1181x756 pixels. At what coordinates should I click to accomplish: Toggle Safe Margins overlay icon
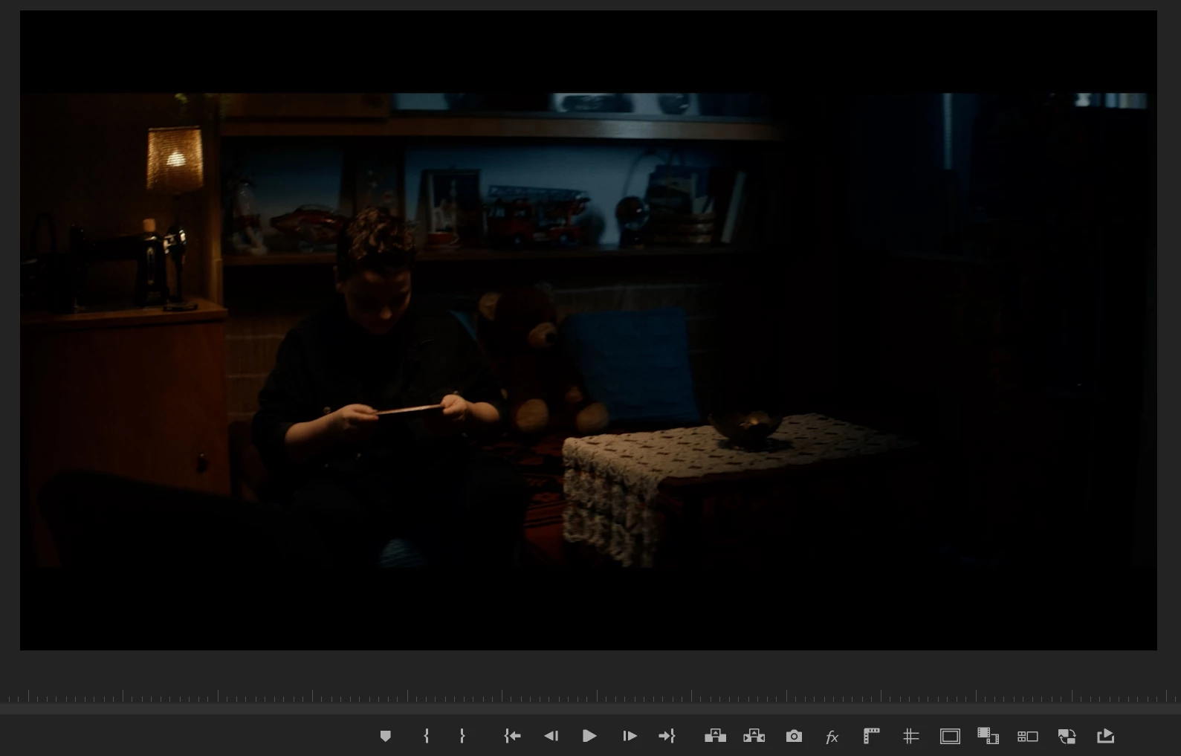950,736
